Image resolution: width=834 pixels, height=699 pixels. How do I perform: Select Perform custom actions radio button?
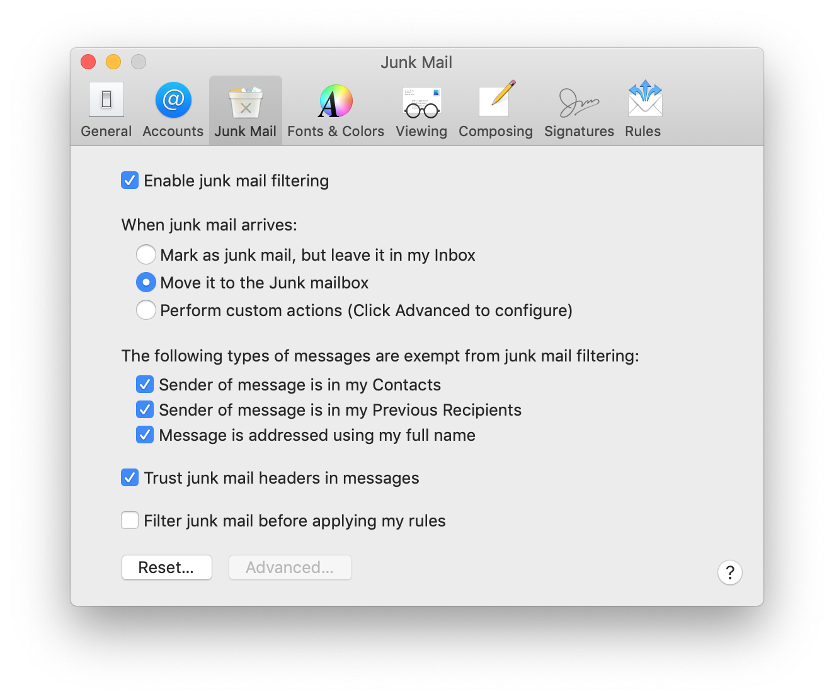point(146,310)
